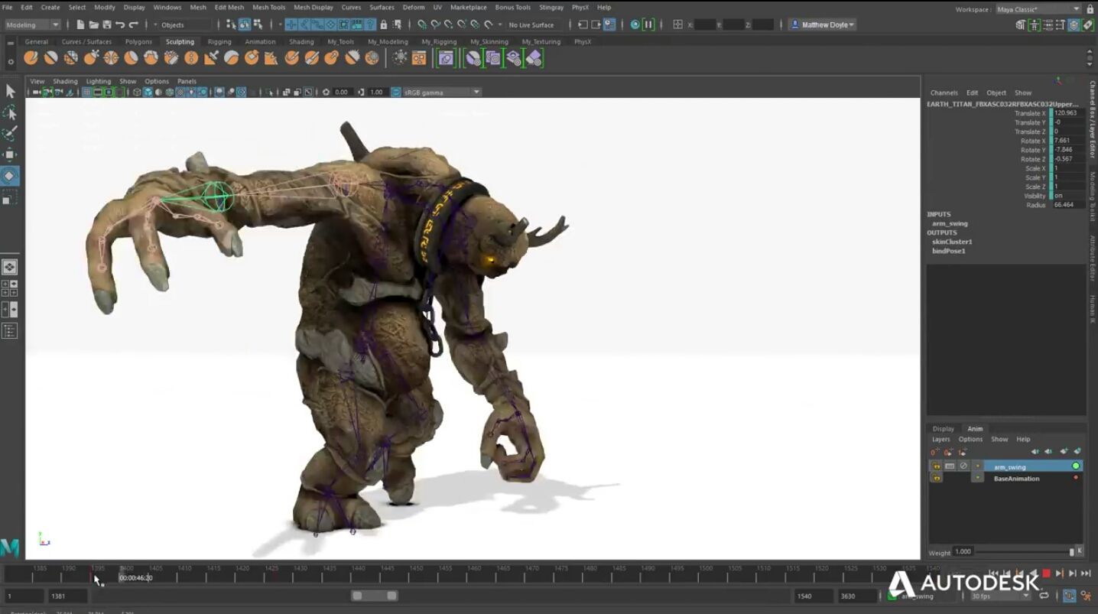This screenshot has width=1098, height=614.
Task: Click the Paint selection tool
Action: (10, 134)
